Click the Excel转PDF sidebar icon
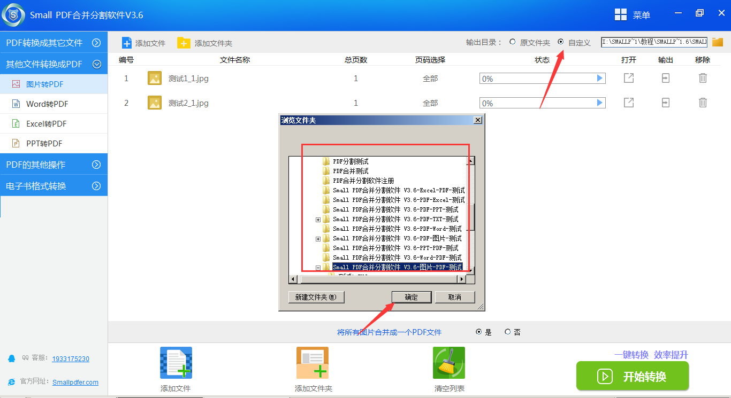The width and height of the screenshot is (731, 398). click(x=16, y=123)
